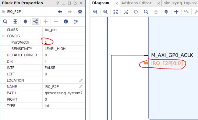Click the auto-center target icon in diagram toolbar
The image size is (198, 120).
pyautogui.click(x=136, y=12)
